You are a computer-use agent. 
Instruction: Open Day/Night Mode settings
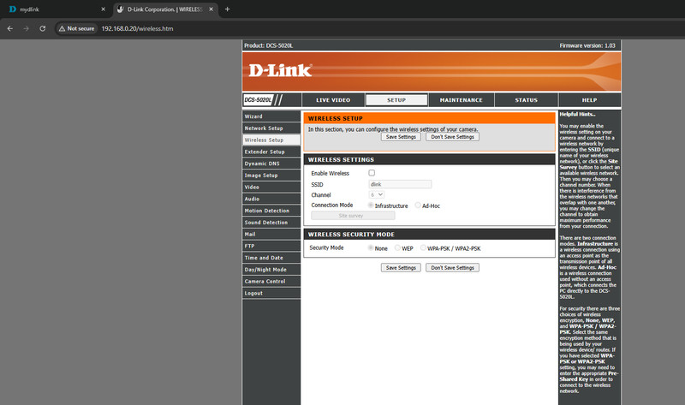(271, 270)
